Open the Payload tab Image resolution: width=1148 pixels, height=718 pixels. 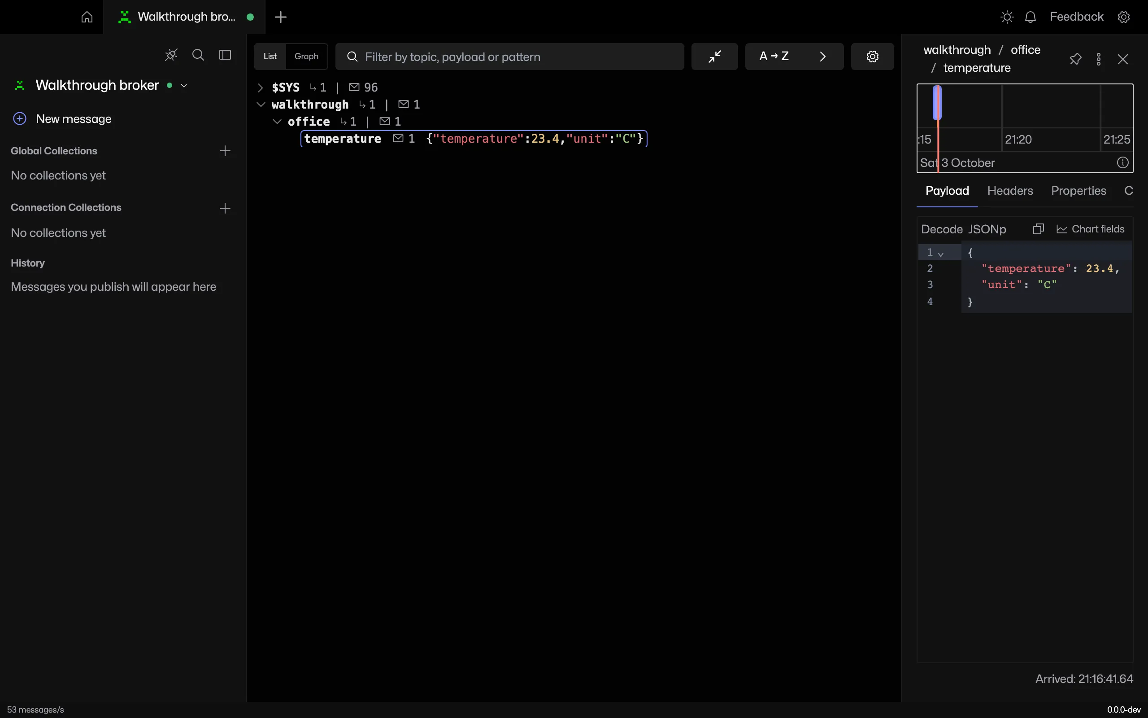pyautogui.click(x=947, y=191)
